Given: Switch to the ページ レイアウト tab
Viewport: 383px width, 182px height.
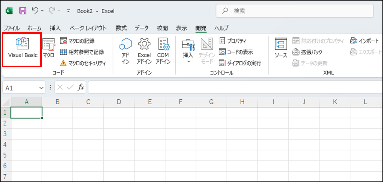Looking at the screenshot, I should coord(88,28).
